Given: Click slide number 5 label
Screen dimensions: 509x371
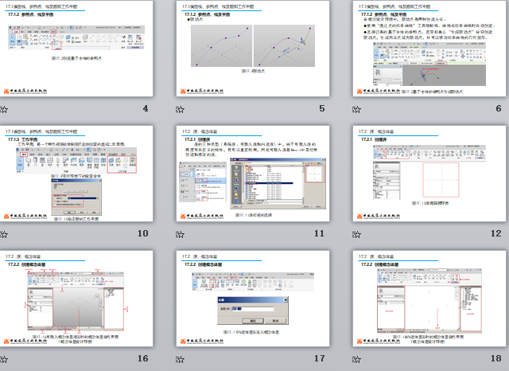Looking at the screenshot, I should click(x=322, y=108).
